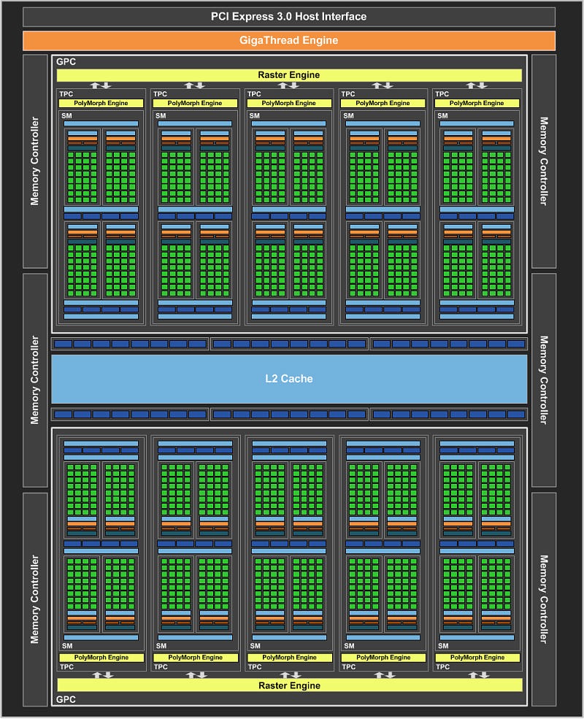Select the orange GigaThread Engine bar
This screenshot has height=719, width=584.
[x=289, y=40]
